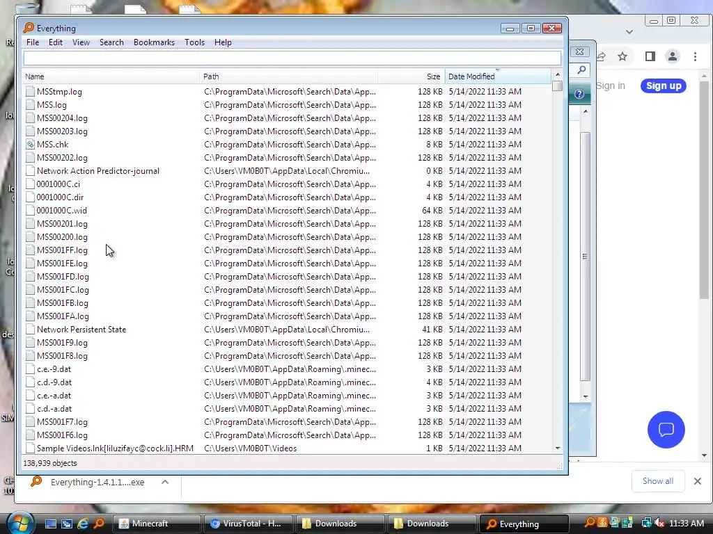Select the MSS001F6.log file name
This screenshot has height=534, width=713.
62,435
